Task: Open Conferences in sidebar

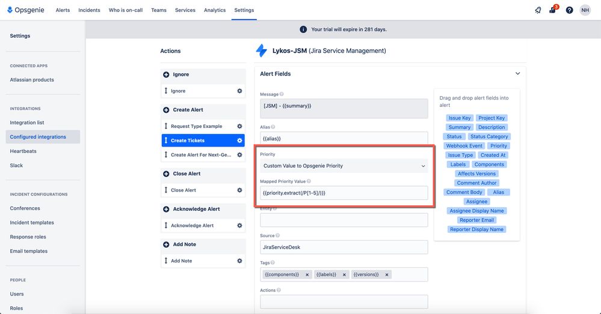Action: [x=25, y=208]
